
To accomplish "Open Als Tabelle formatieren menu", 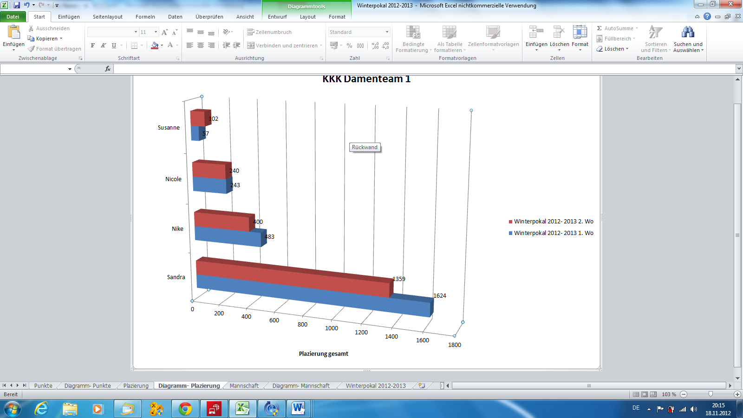I will pyautogui.click(x=449, y=39).
